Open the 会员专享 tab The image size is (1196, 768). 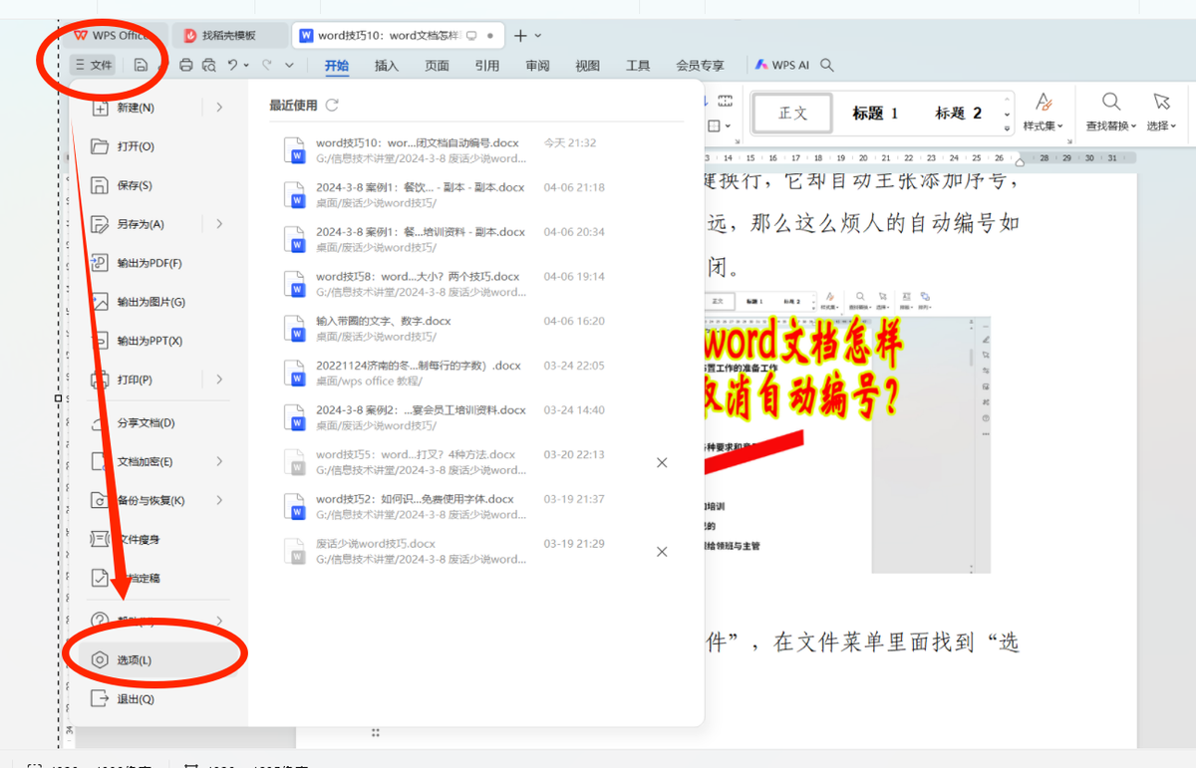pyautogui.click(x=700, y=66)
